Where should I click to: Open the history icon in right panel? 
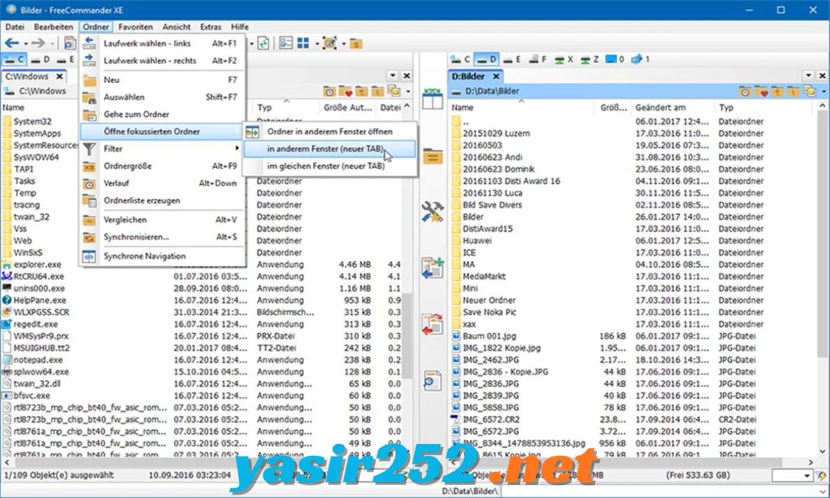tap(745, 91)
